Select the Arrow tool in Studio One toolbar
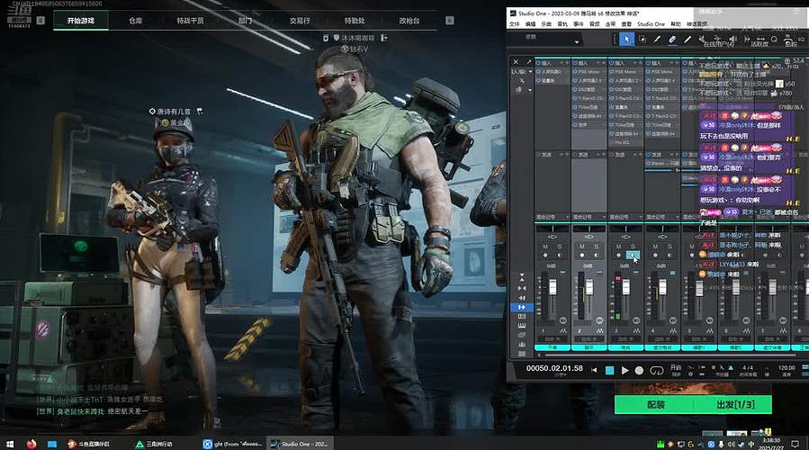This screenshot has height=450, width=809. tap(627, 40)
